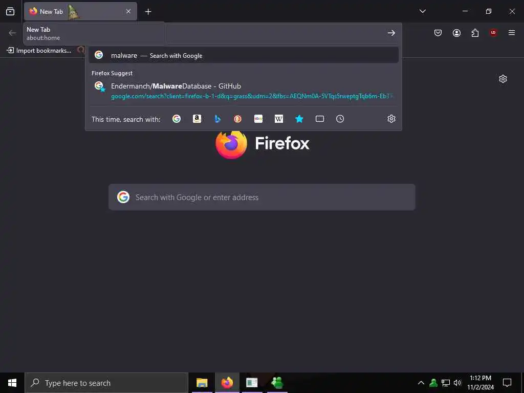
Task: Open the notification center icon
Action: tap(507, 383)
